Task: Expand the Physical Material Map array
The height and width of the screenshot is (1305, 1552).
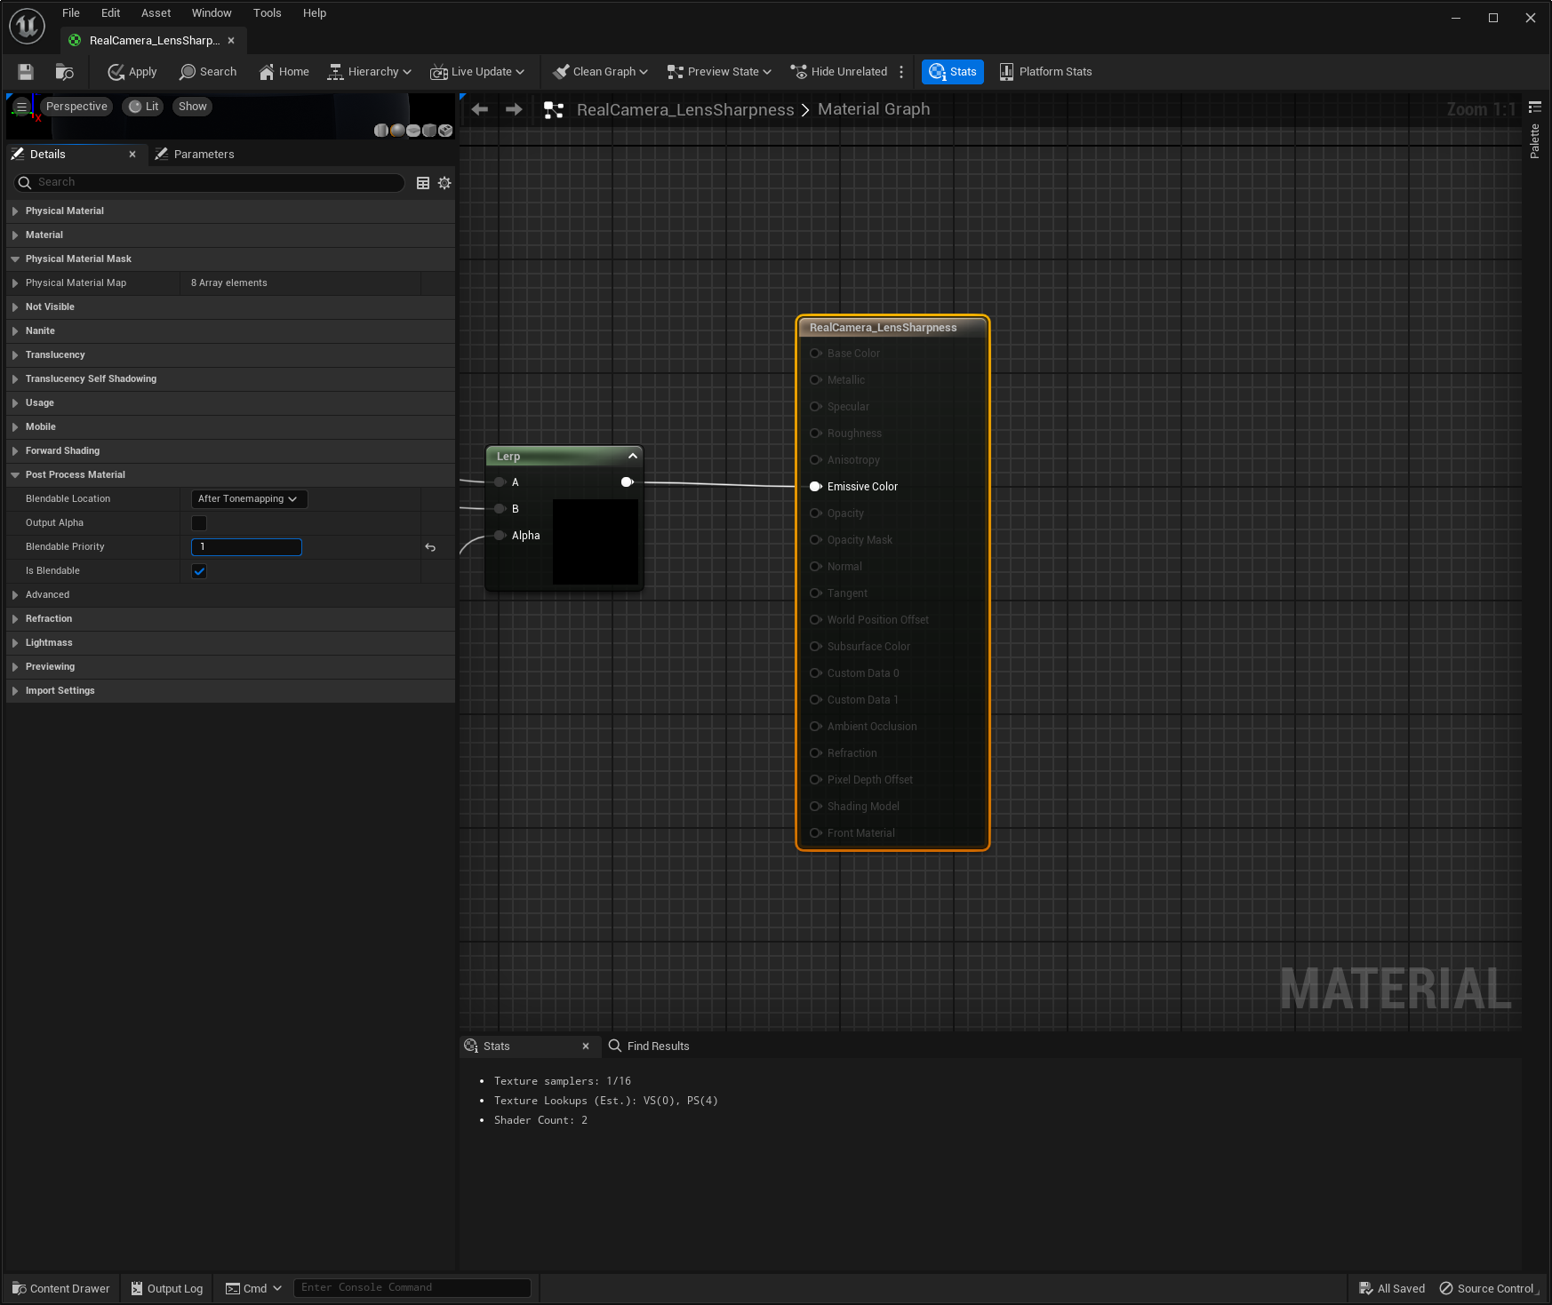Action: [15, 283]
